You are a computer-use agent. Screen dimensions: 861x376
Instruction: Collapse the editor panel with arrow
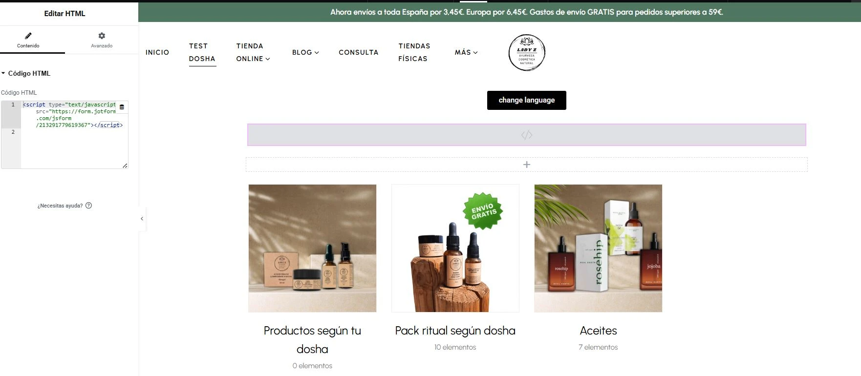[x=142, y=219]
